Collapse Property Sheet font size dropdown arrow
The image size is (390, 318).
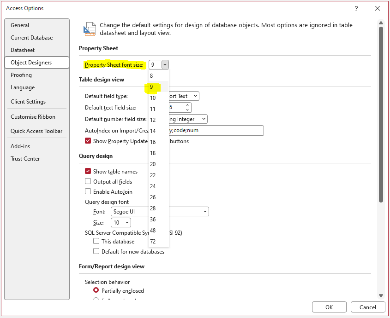coord(165,65)
